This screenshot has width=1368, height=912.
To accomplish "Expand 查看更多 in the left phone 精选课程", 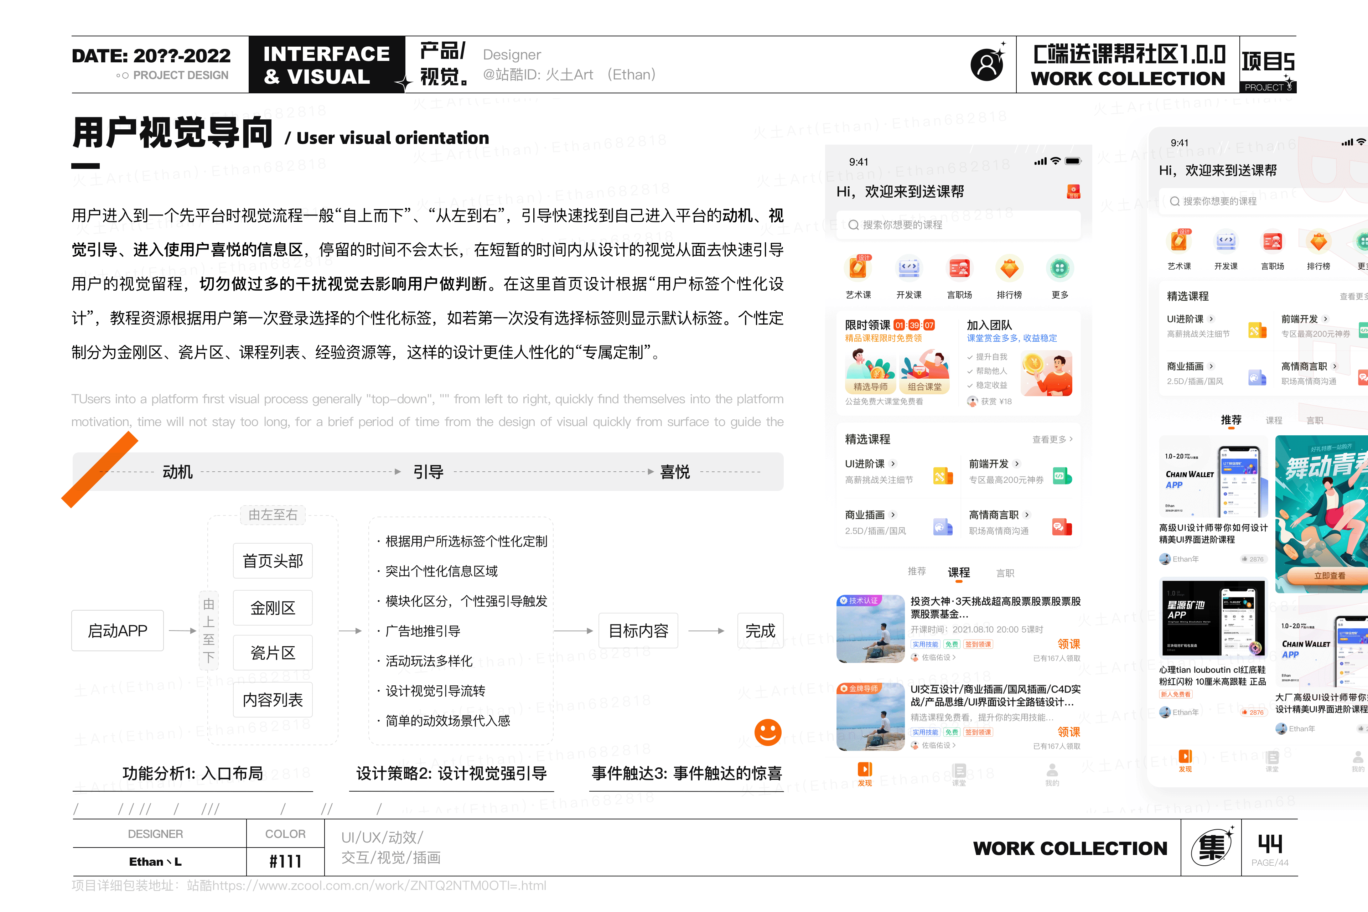I will coord(1052,439).
